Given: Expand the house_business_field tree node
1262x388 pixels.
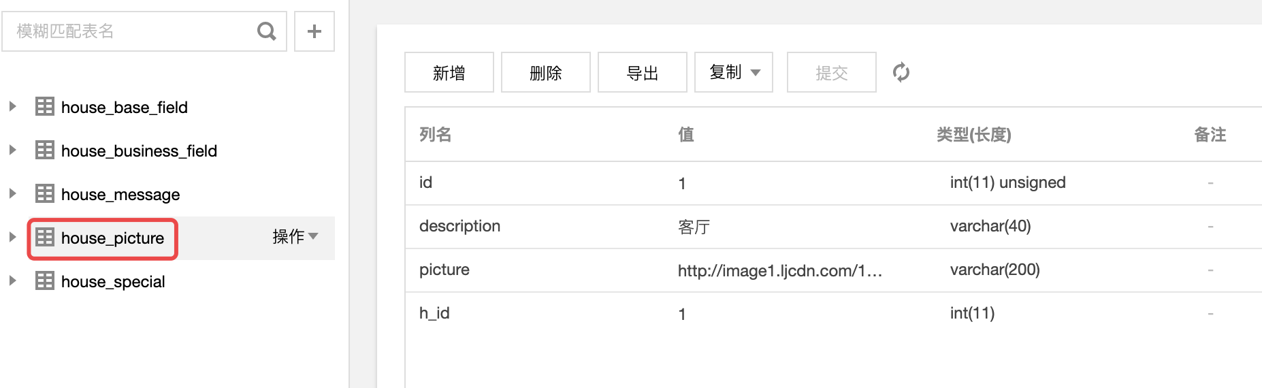Looking at the screenshot, I should point(12,150).
